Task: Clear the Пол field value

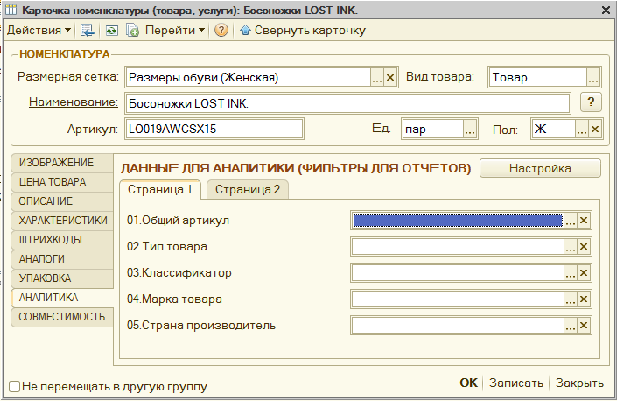Action: point(595,129)
